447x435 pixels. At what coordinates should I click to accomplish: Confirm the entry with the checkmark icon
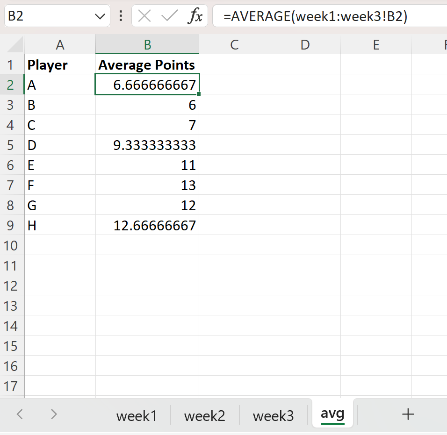[168, 16]
